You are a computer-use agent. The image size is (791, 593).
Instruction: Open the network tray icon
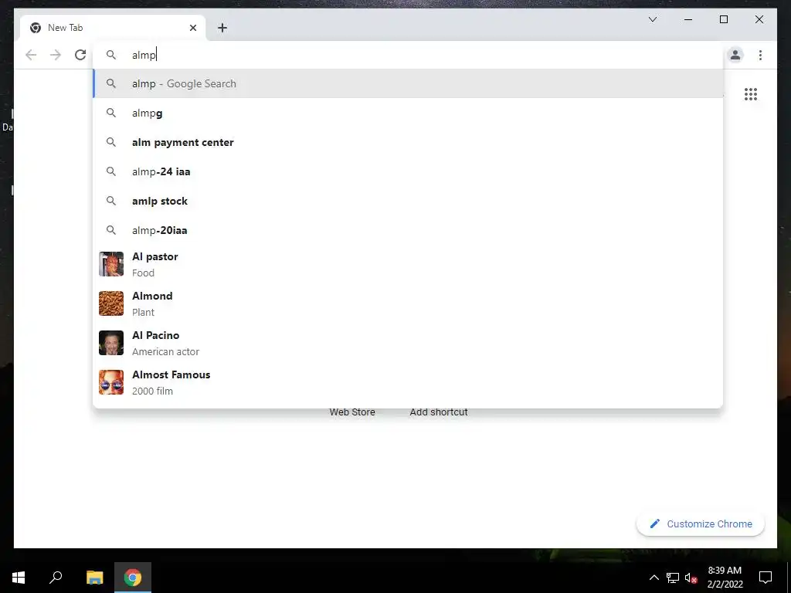pos(673,578)
